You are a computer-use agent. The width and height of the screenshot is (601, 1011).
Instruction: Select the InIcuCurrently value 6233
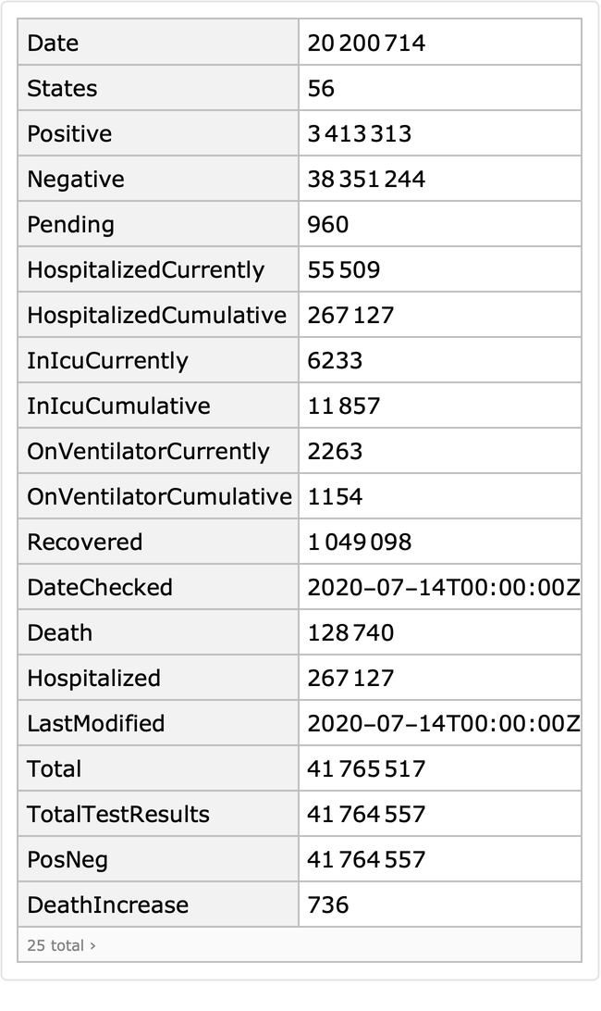[335, 360]
